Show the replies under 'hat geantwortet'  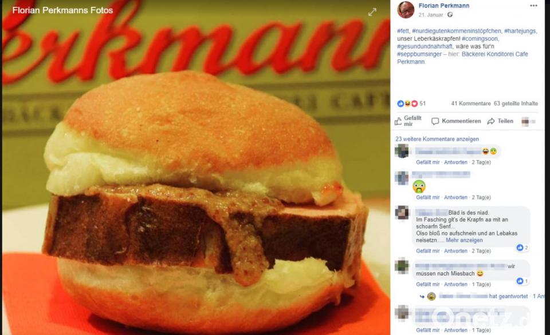tap(508, 296)
